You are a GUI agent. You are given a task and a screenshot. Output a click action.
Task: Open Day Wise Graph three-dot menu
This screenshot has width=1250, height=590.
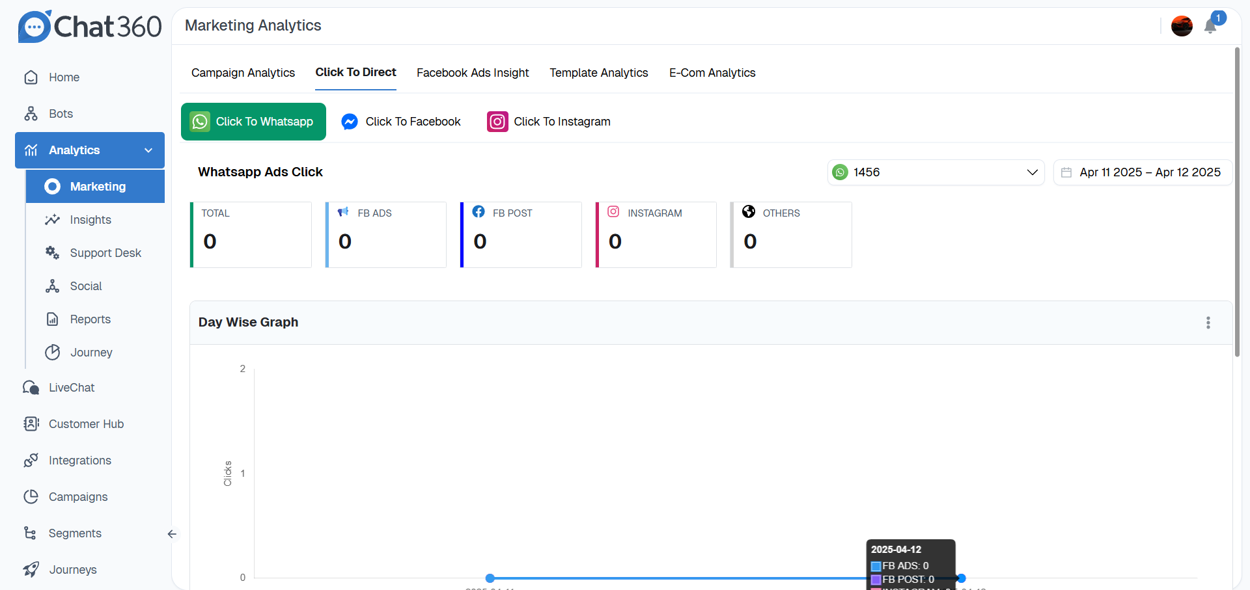point(1208,323)
